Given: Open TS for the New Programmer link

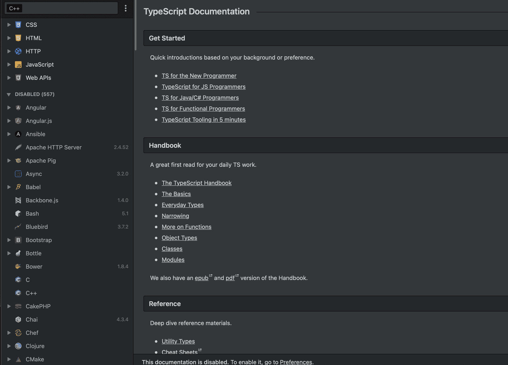Looking at the screenshot, I should pyautogui.click(x=199, y=76).
